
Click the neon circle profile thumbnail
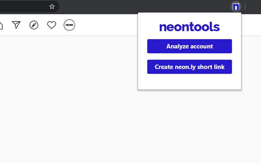(x=69, y=25)
